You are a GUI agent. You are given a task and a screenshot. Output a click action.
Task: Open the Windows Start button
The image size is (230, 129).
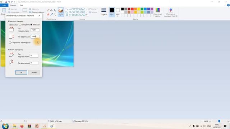[5, 126]
